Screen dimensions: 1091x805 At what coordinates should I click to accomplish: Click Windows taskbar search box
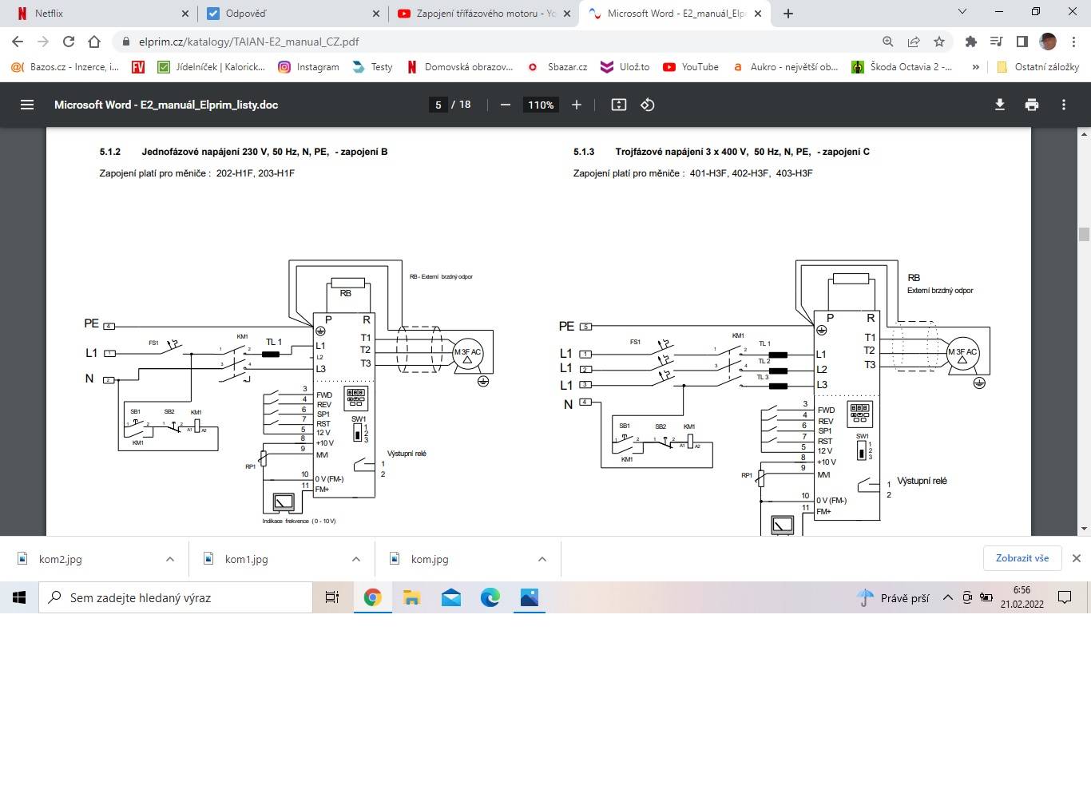coord(176,597)
